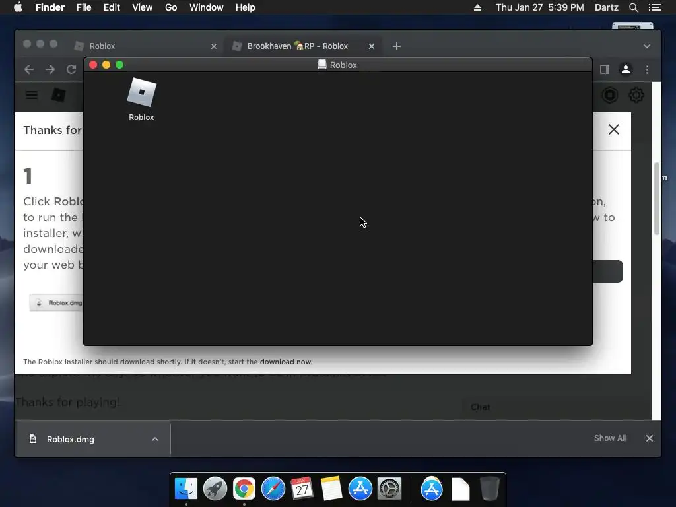The width and height of the screenshot is (676, 507).
Task: Open the blank document in Dock
Action: (x=460, y=489)
